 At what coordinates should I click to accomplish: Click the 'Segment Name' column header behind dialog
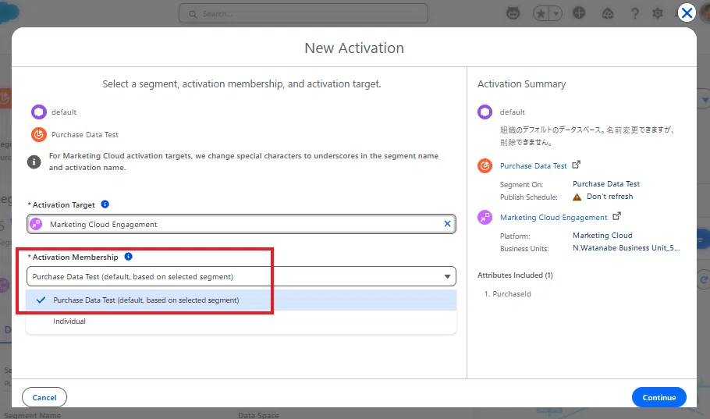coord(33,414)
